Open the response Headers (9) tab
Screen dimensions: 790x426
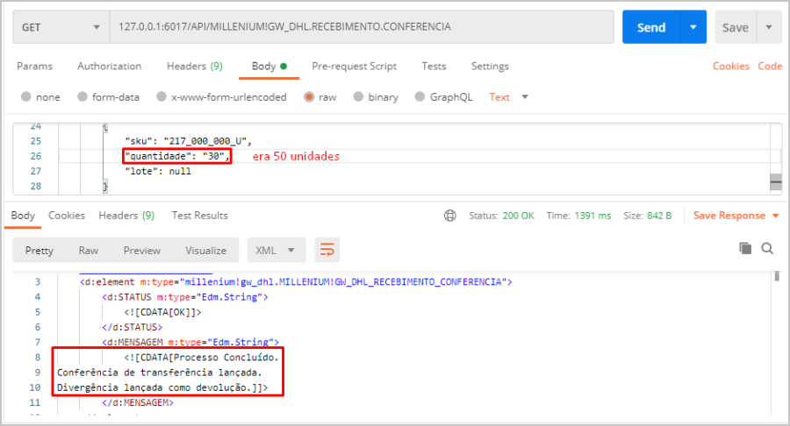point(126,216)
